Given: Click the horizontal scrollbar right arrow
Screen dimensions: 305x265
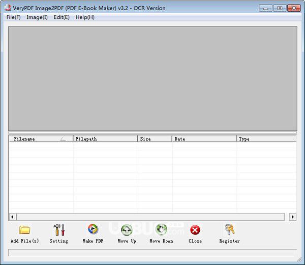Looking at the screenshot, I should [293, 217].
